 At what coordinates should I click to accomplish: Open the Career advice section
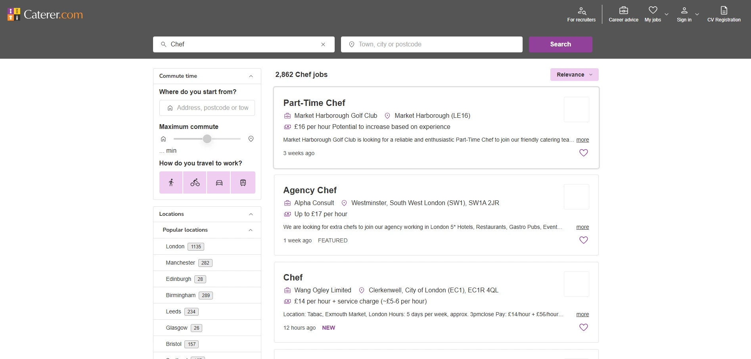pyautogui.click(x=623, y=15)
